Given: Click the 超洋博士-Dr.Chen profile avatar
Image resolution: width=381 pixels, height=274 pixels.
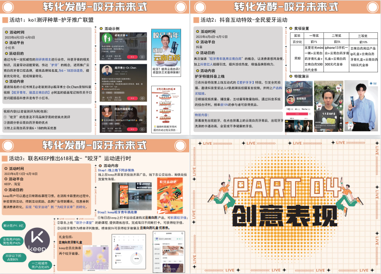Looking at the screenshot, I should 107,71.
